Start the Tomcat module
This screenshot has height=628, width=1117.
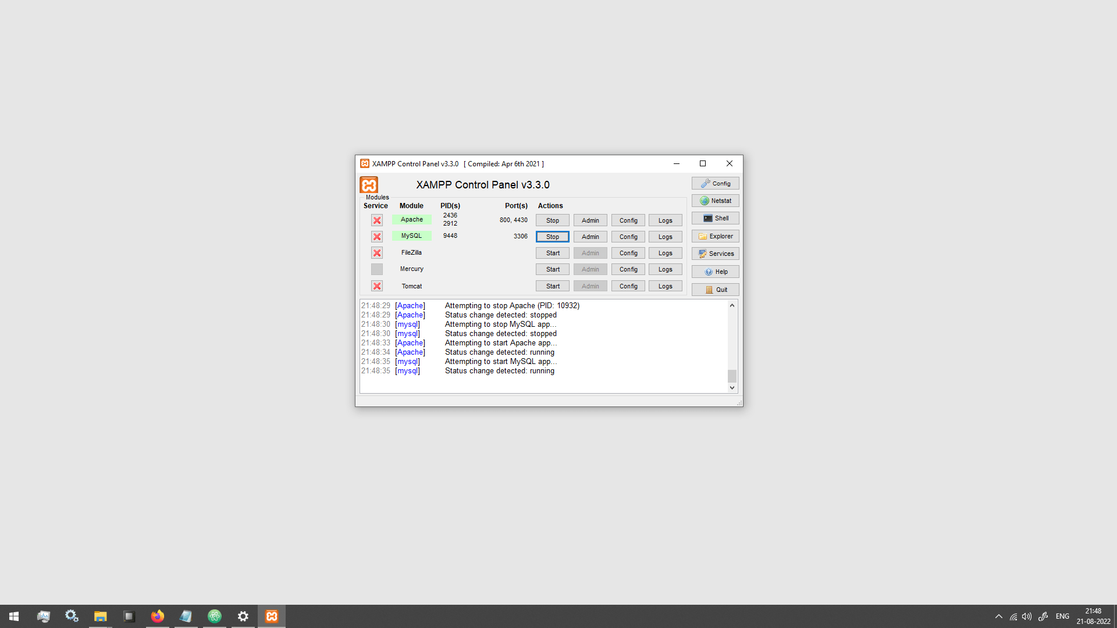click(x=552, y=286)
